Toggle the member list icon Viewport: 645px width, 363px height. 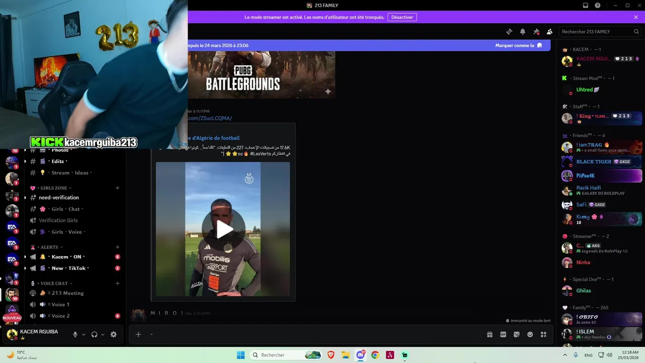pyautogui.click(x=550, y=31)
